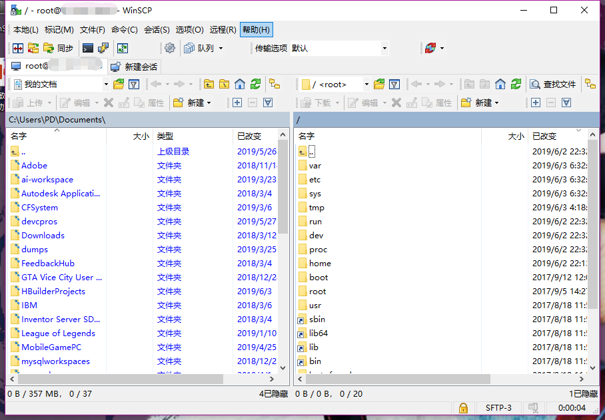Open the 远程(R) menu

pyautogui.click(x=223, y=30)
